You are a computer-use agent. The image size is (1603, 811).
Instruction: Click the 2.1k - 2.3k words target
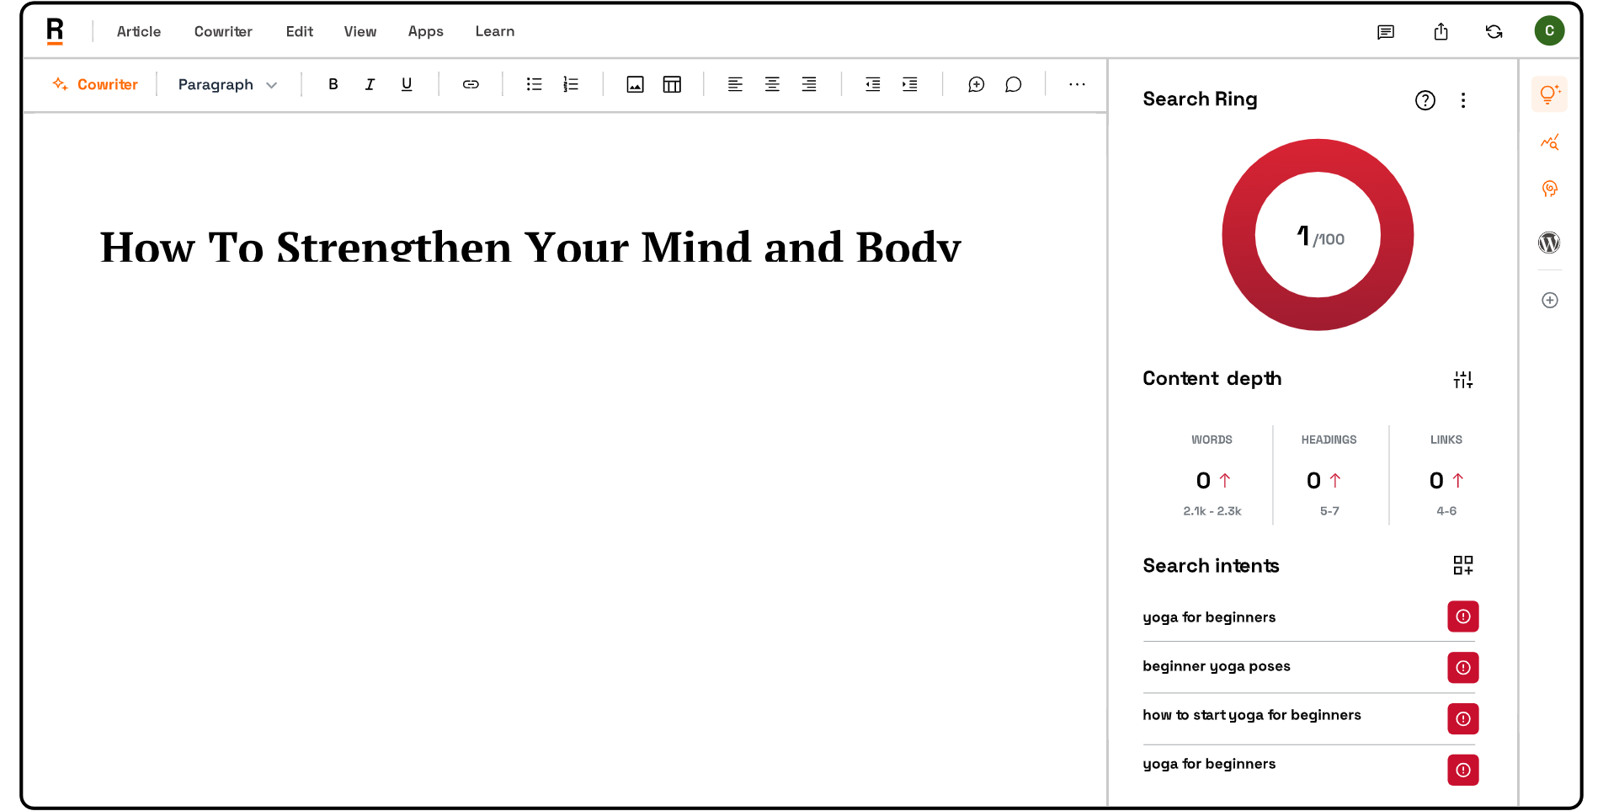click(1212, 511)
